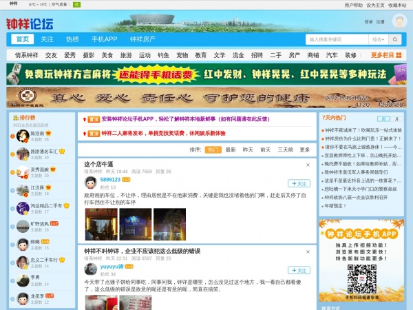The image size is (413, 310).
Task: Open the 热榜 navigation tab
Action: [72, 39]
